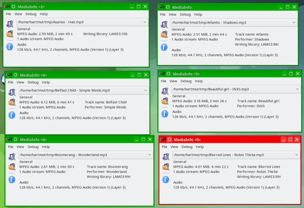
Task: Click 'Track name: Beautiful girl' text
Action: (x=258, y=101)
